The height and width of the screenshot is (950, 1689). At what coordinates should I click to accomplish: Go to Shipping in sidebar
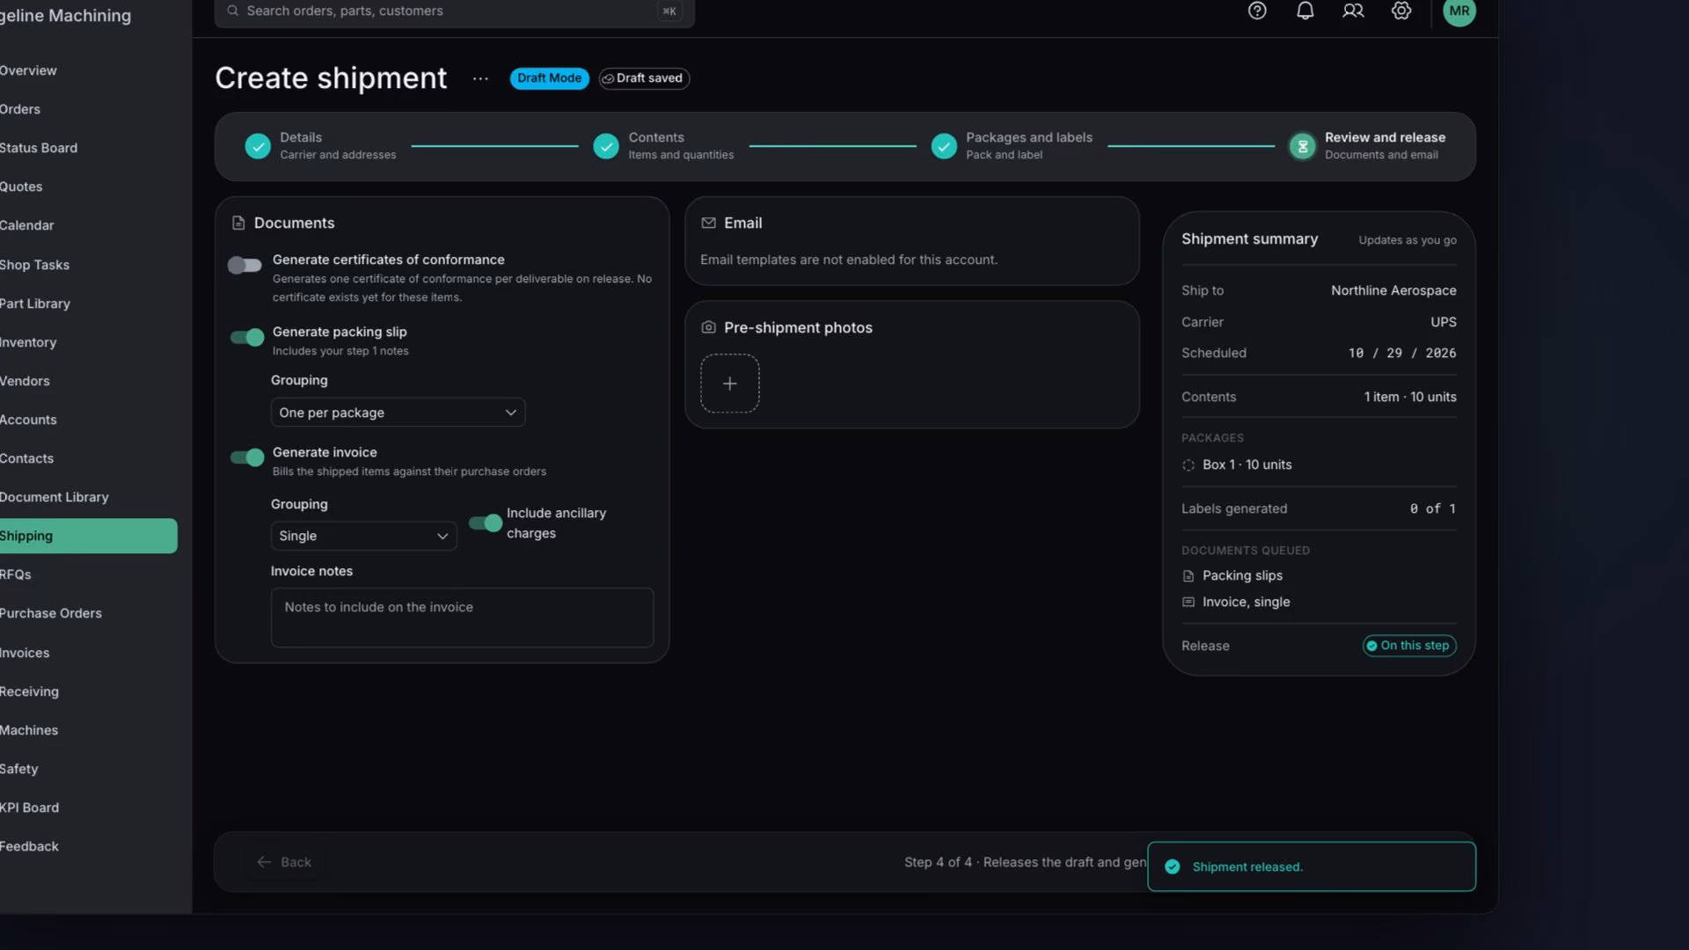(x=88, y=536)
